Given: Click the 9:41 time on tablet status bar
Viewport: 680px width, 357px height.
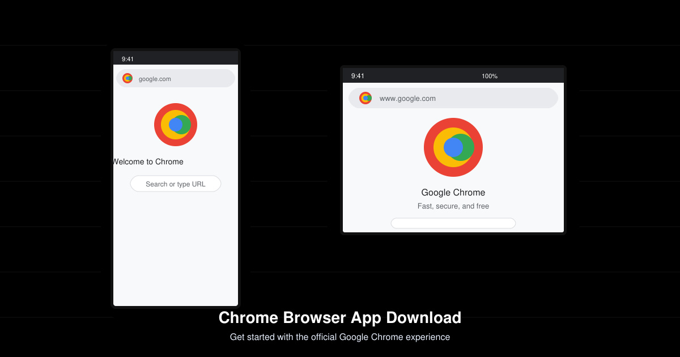Looking at the screenshot, I should [x=358, y=76].
